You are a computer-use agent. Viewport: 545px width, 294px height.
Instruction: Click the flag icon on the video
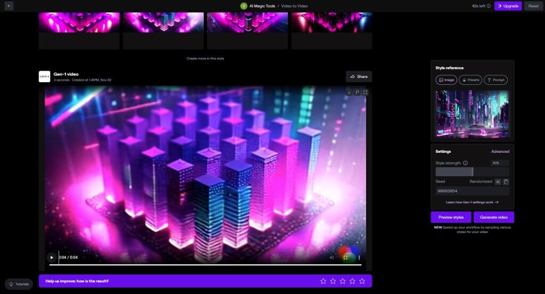click(x=357, y=92)
